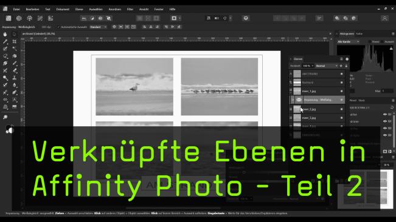396x222 pixels.
Task: Reset channels with the revert icon
Action: [392, 107]
